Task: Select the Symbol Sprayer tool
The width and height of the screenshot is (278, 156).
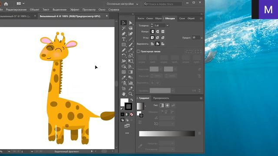Action: pos(123,83)
